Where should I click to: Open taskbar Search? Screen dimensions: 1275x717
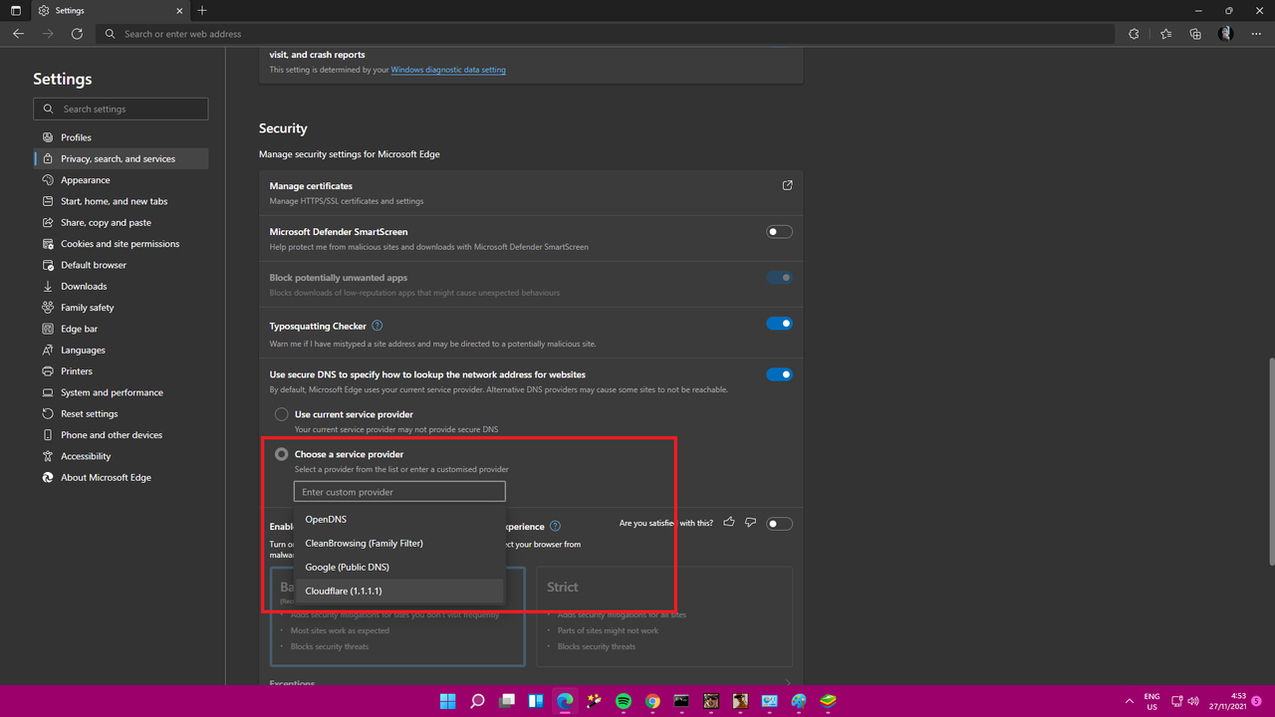pyautogui.click(x=477, y=701)
